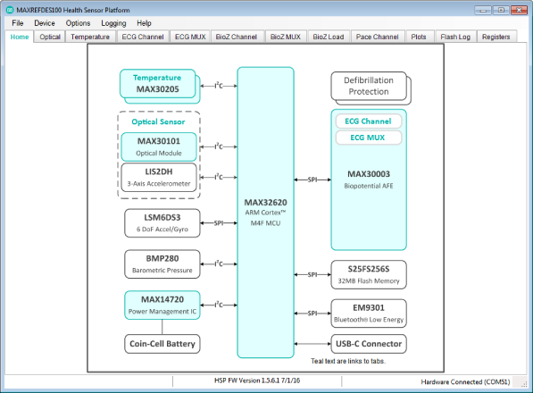
Task: Switch to the Plots tab
Action: pos(419,37)
